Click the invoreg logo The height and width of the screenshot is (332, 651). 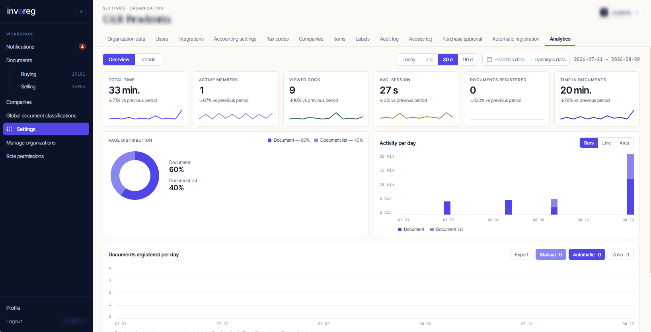pos(21,11)
